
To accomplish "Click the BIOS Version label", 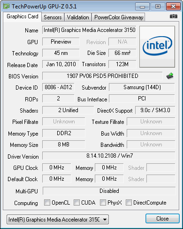I will 23,76.
